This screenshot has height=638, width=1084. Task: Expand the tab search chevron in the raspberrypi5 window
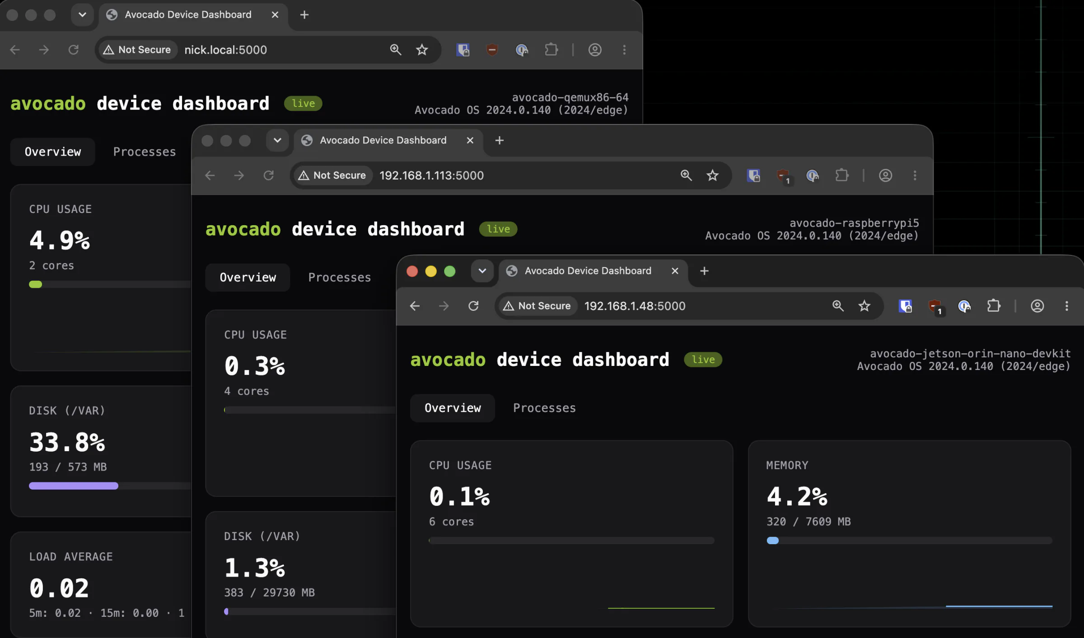277,140
